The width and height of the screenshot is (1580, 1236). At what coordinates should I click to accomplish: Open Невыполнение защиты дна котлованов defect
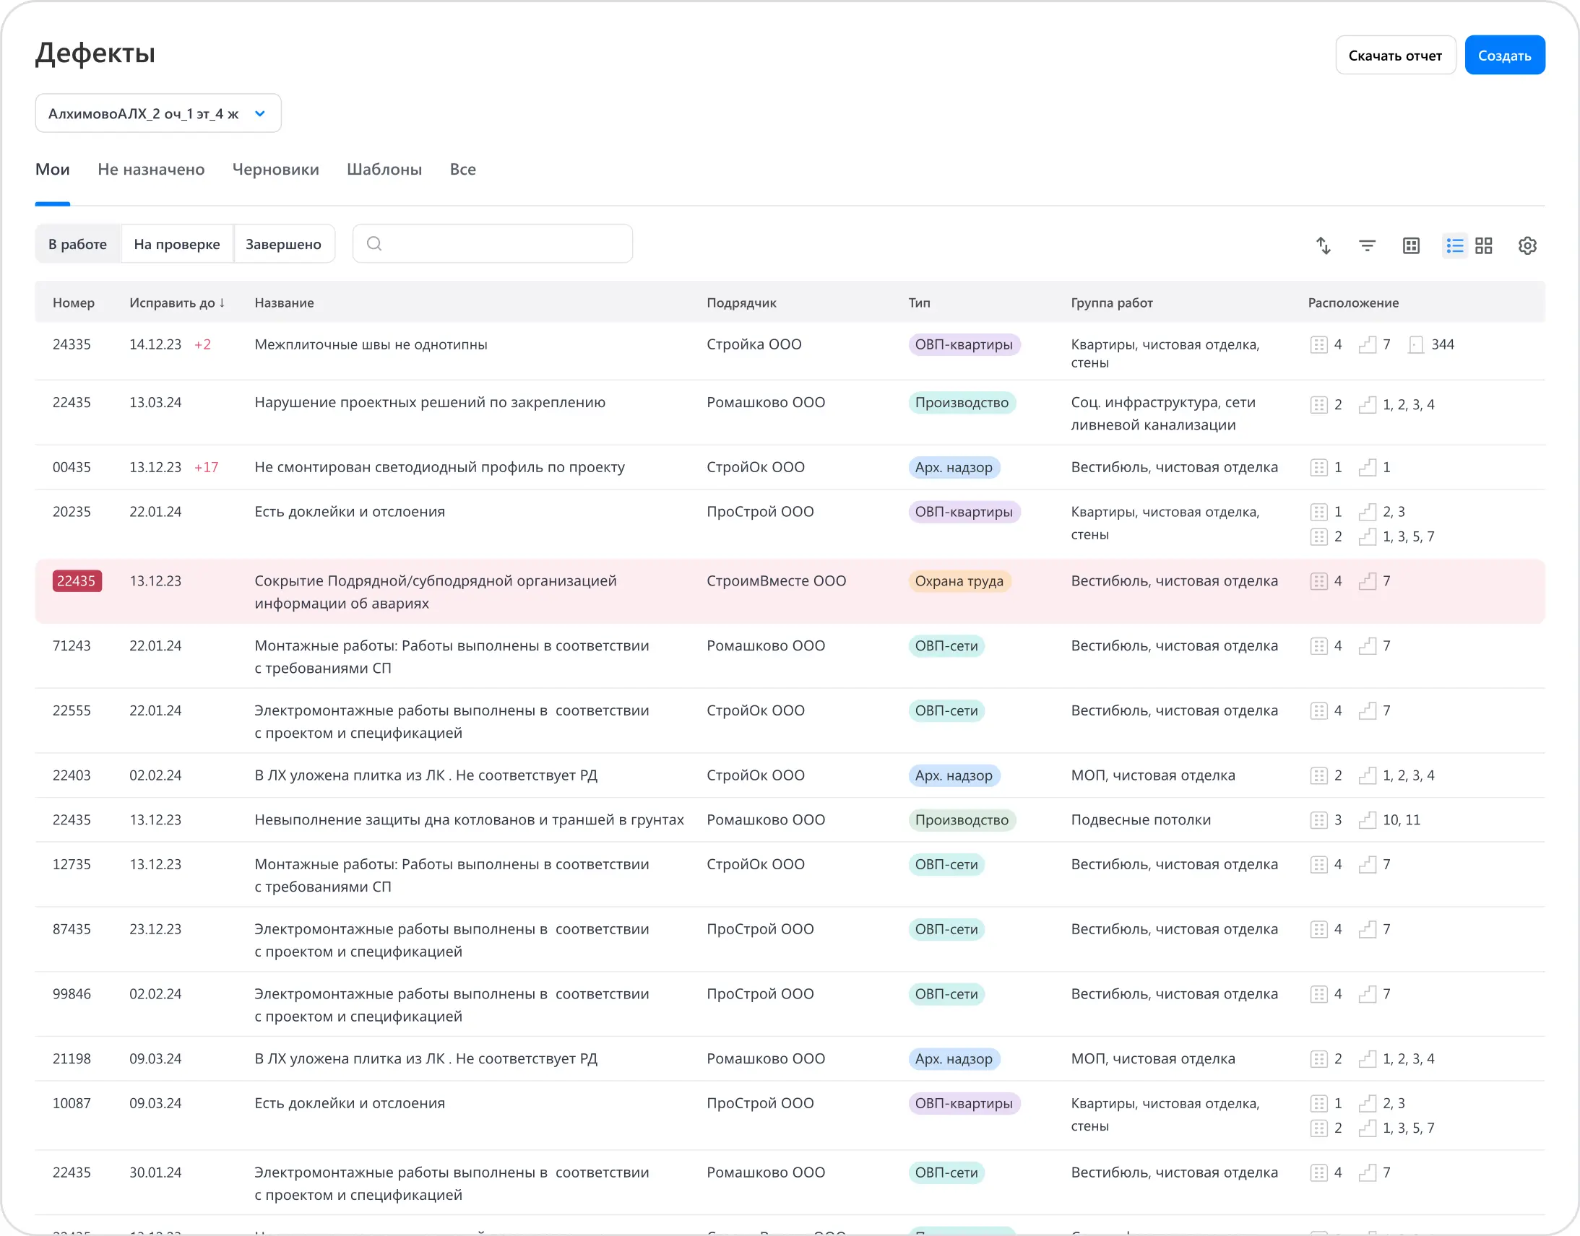coord(469,820)
